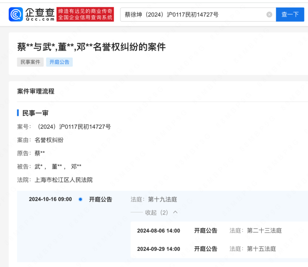Screen dimensions: 308x267
Task: Select the 民事案件 tag
Action: point(30,62)
